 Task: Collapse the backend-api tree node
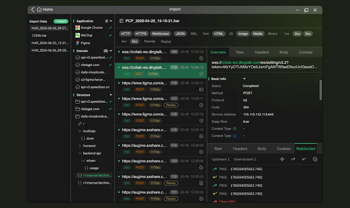[x=80, y=153]
